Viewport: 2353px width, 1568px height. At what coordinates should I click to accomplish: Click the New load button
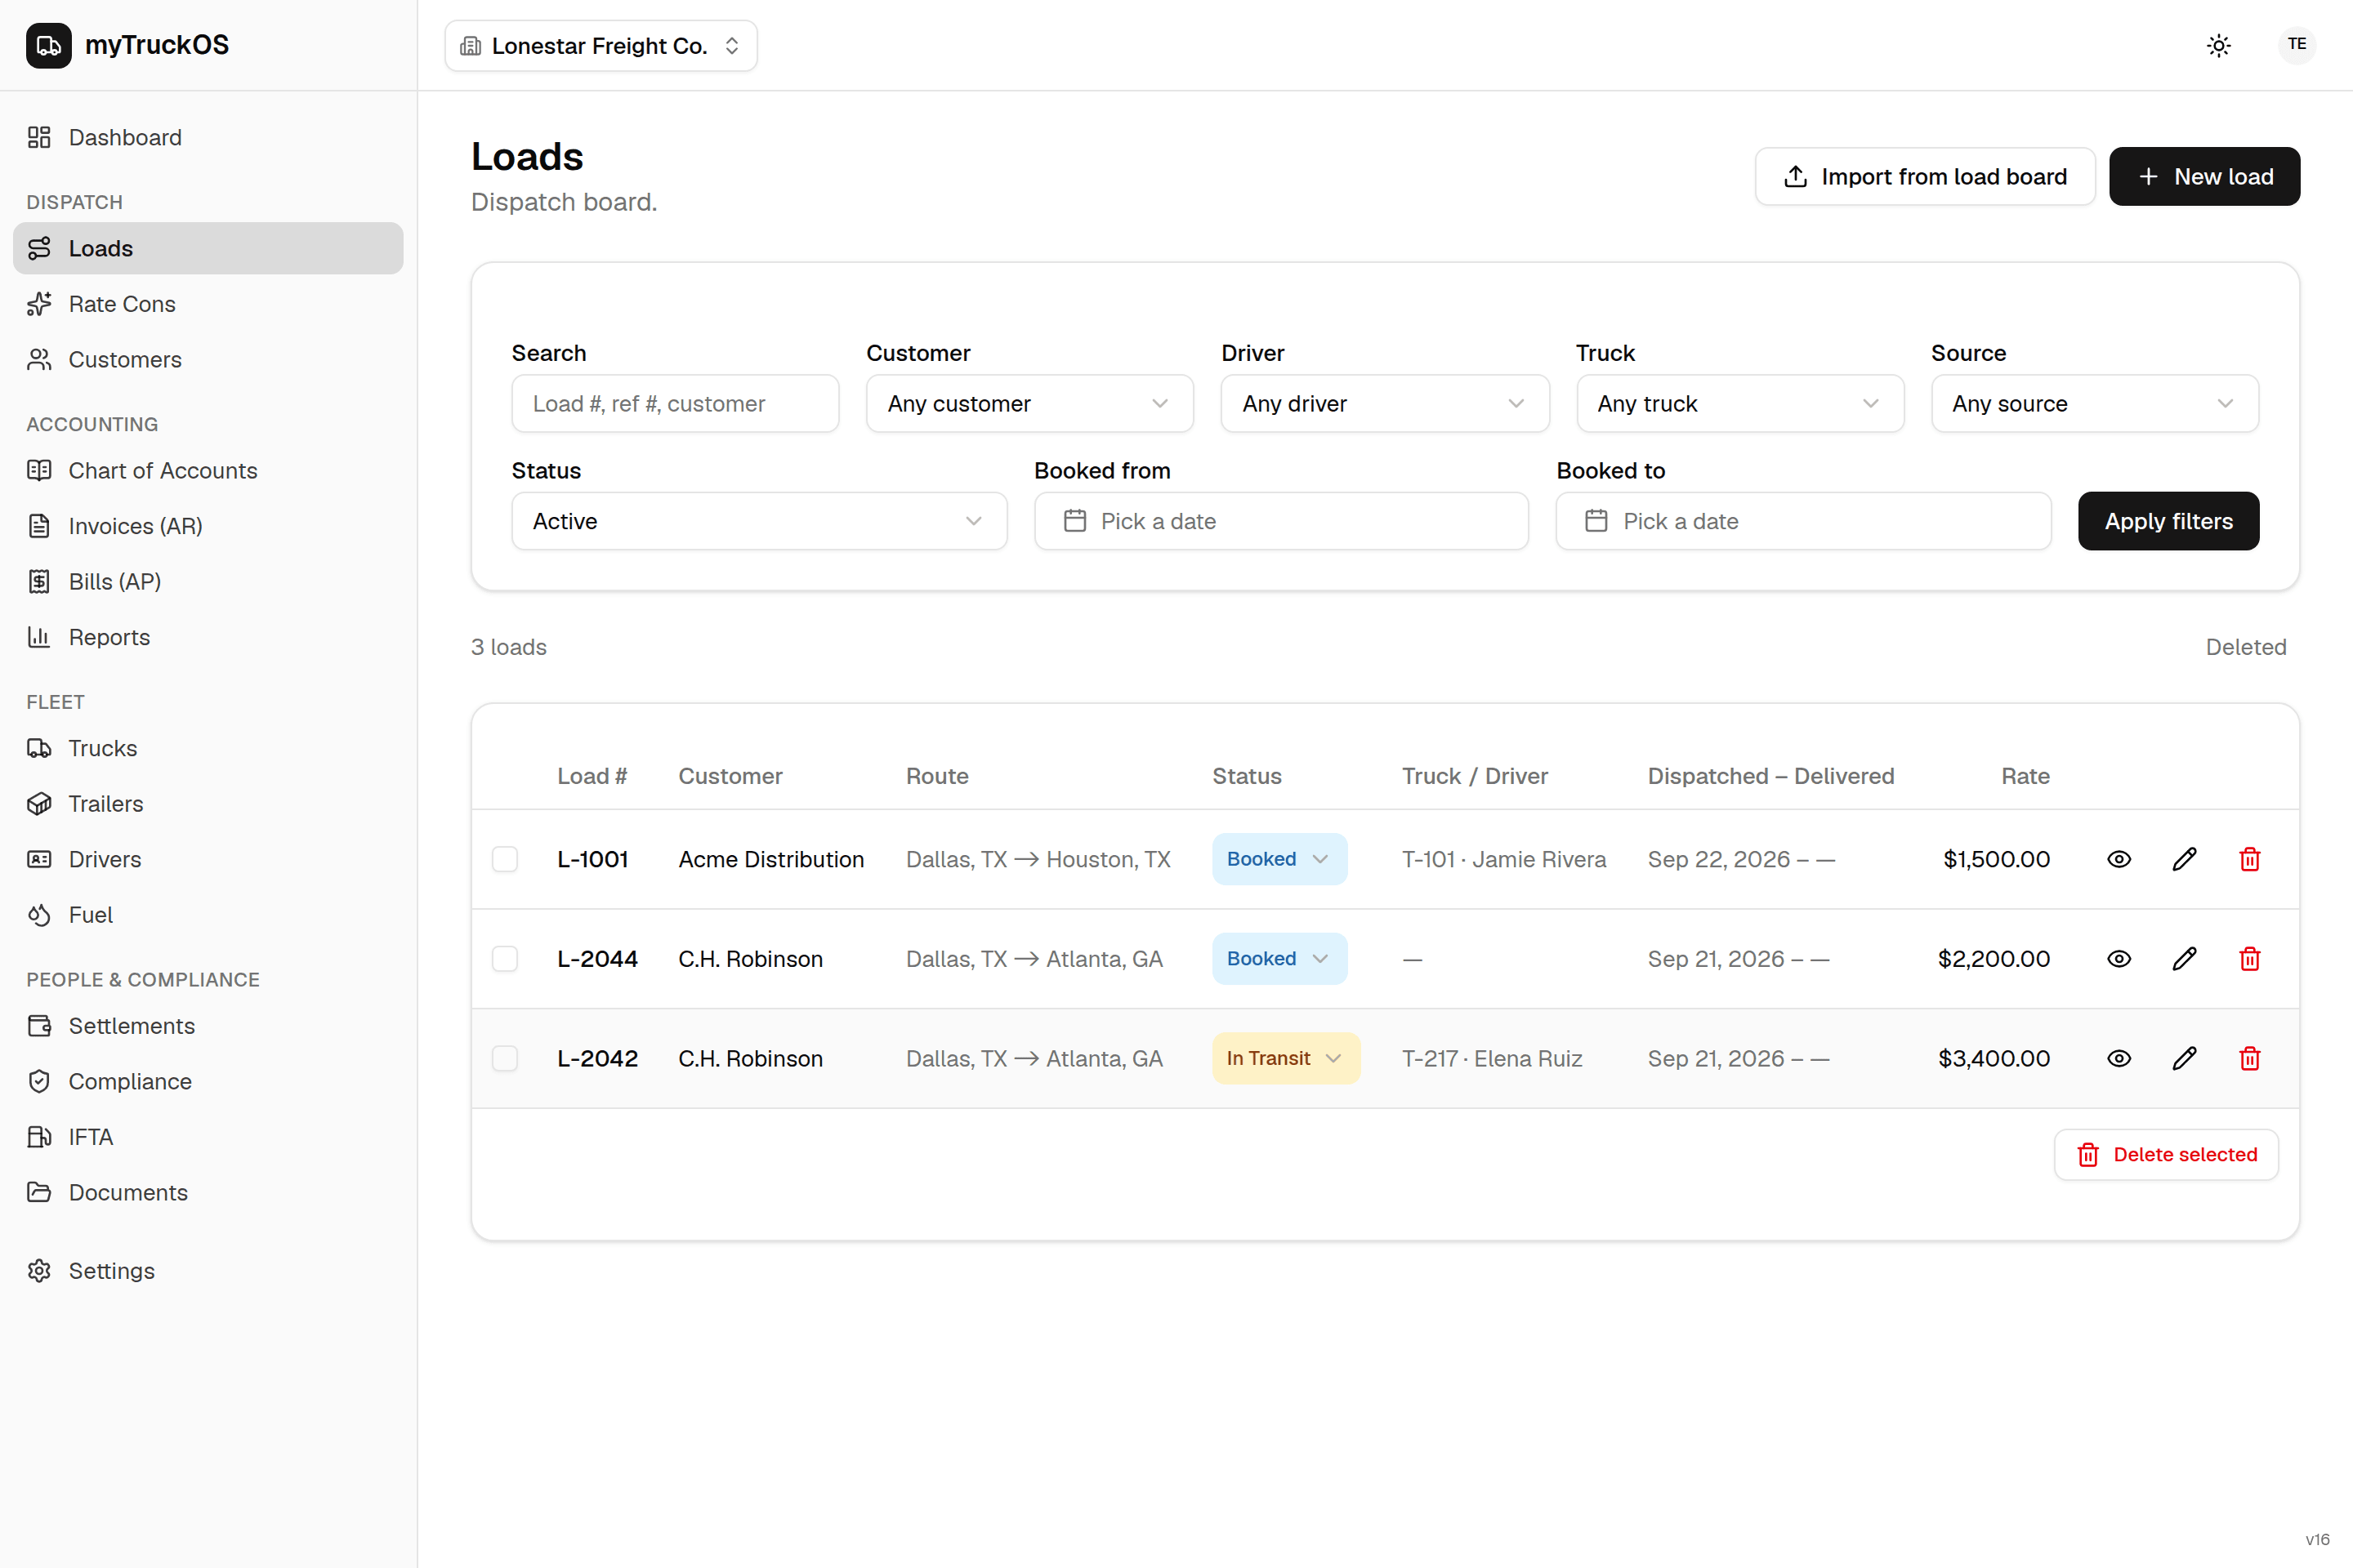[x=2204, y=176]
